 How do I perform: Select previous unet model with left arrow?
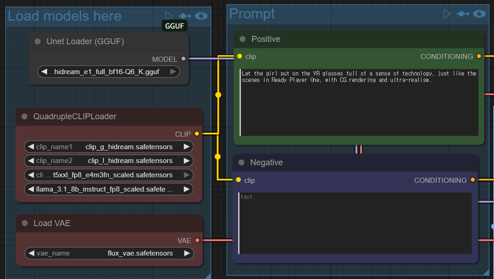click(44, 72)
